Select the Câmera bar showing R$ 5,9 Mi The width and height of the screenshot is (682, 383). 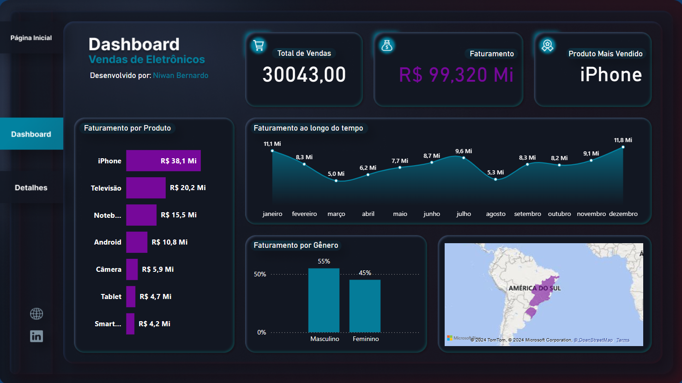click(132, 269)
